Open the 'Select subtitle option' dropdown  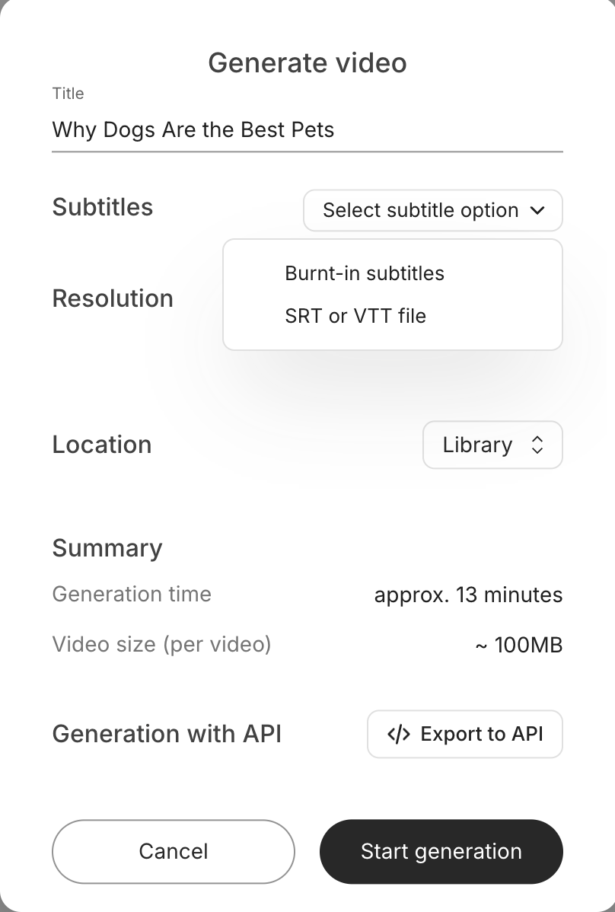pos(433,211)
